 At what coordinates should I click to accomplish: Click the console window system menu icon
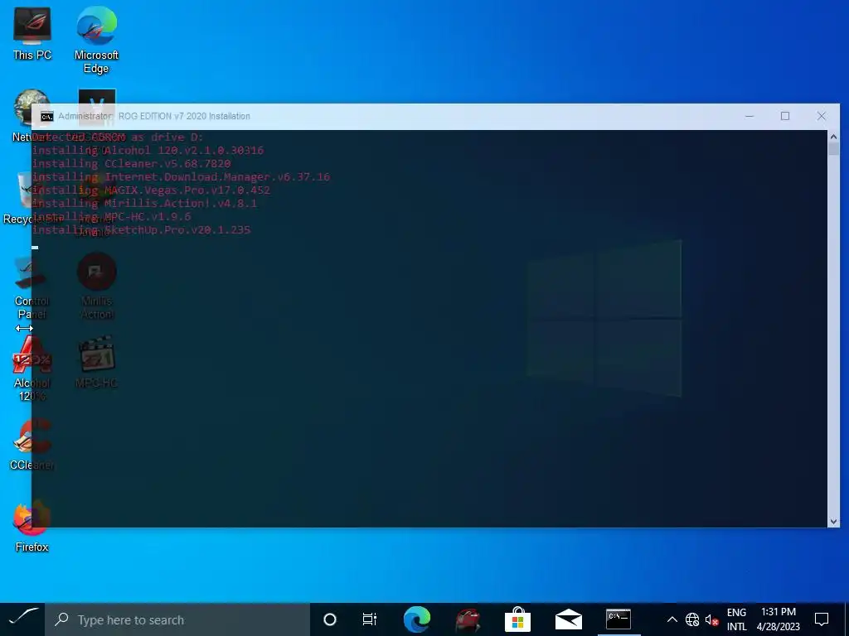coord(47,116)
